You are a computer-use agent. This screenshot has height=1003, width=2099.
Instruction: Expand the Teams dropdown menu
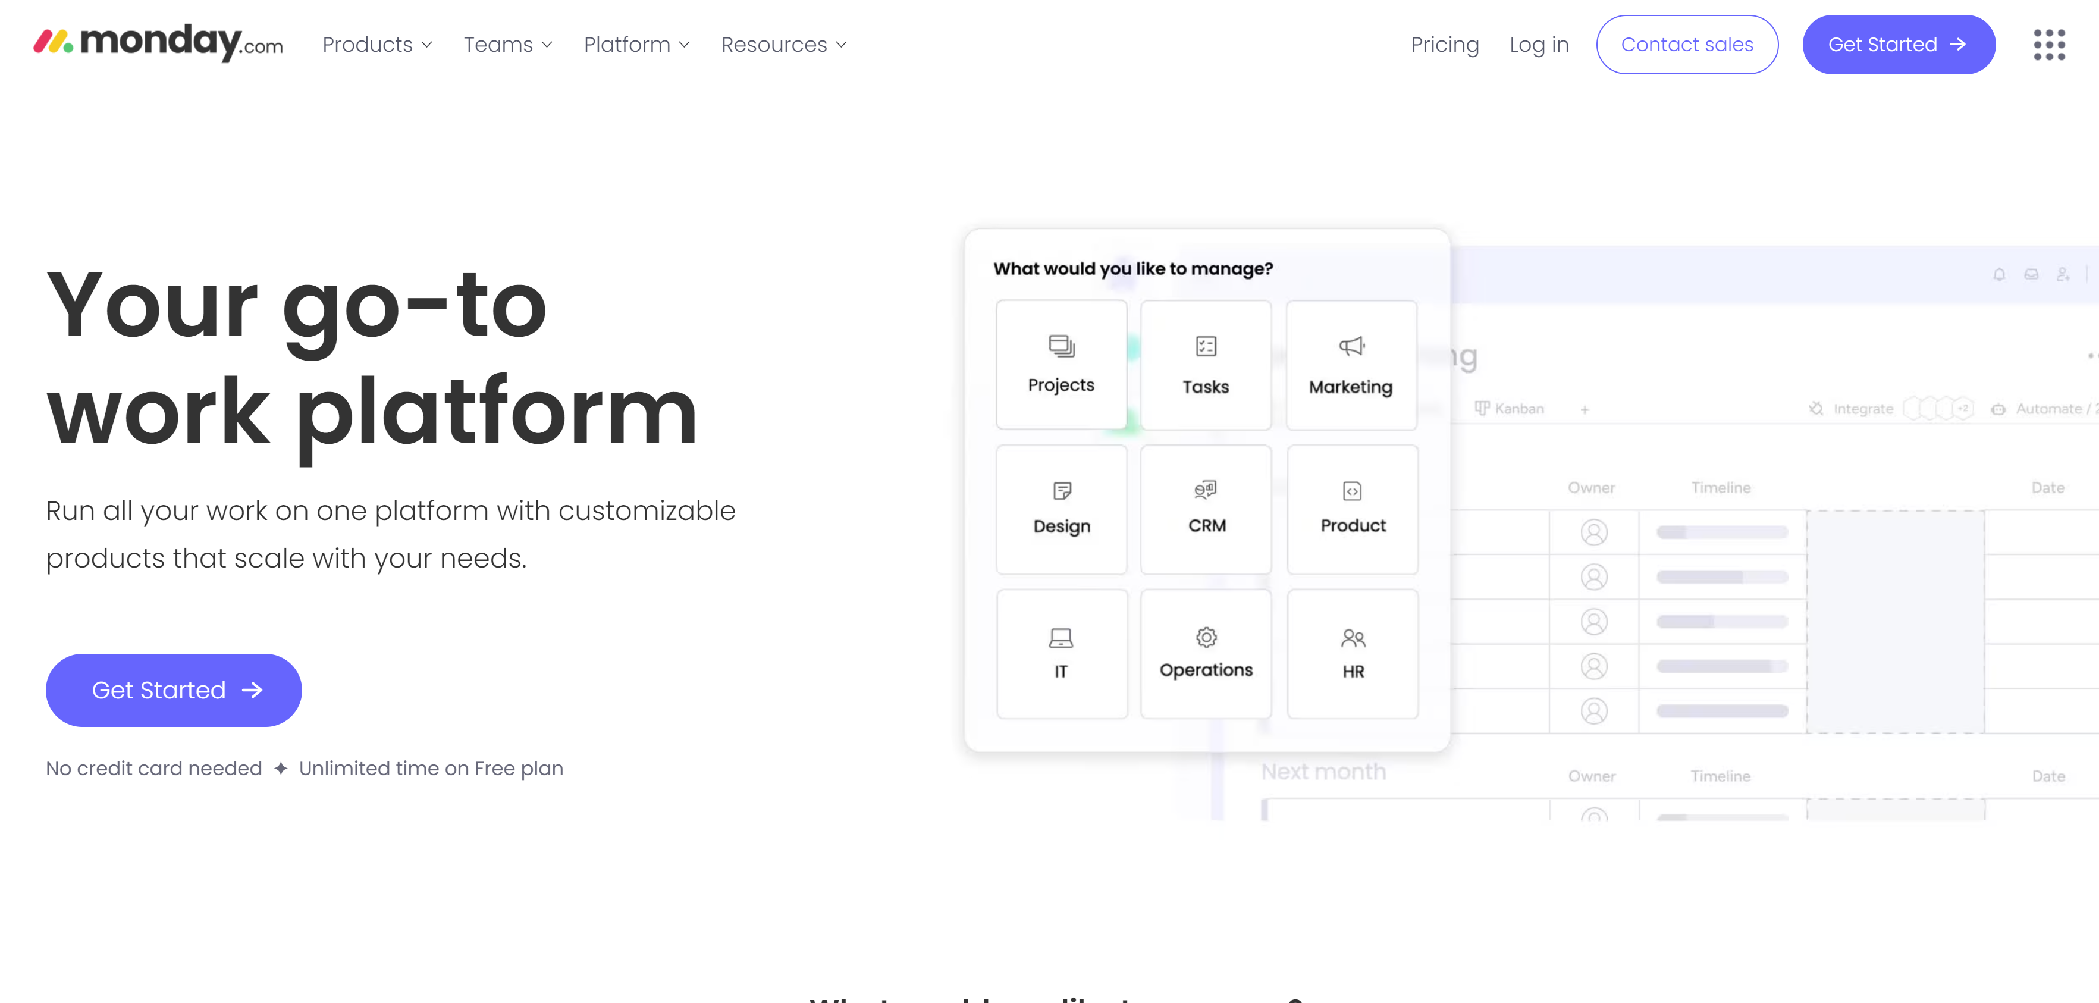click(507, 45)
